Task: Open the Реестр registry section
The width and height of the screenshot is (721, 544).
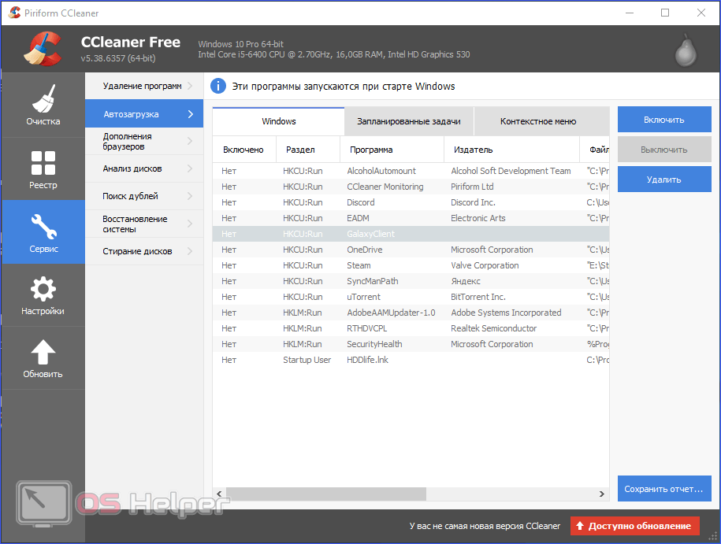Action: coord(43,169)
